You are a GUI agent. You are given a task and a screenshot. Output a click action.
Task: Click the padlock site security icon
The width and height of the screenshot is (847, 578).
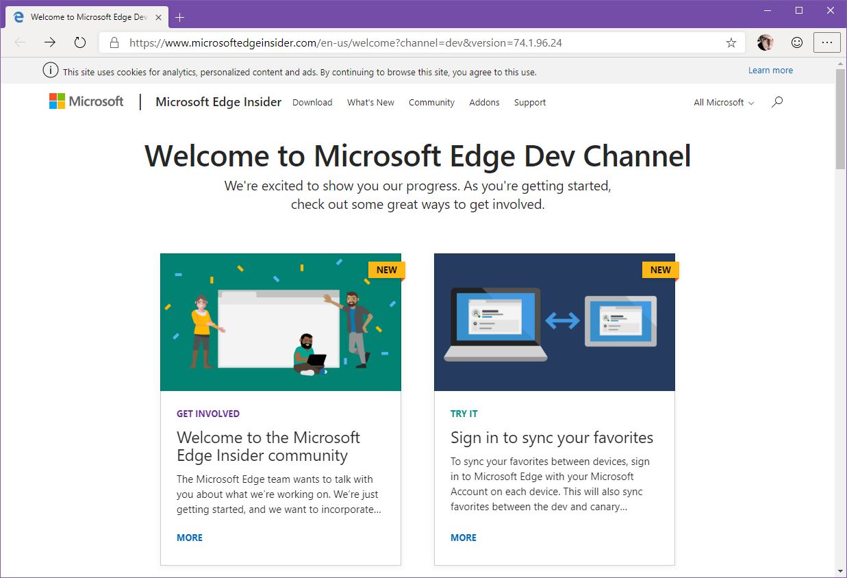(114, 42)
